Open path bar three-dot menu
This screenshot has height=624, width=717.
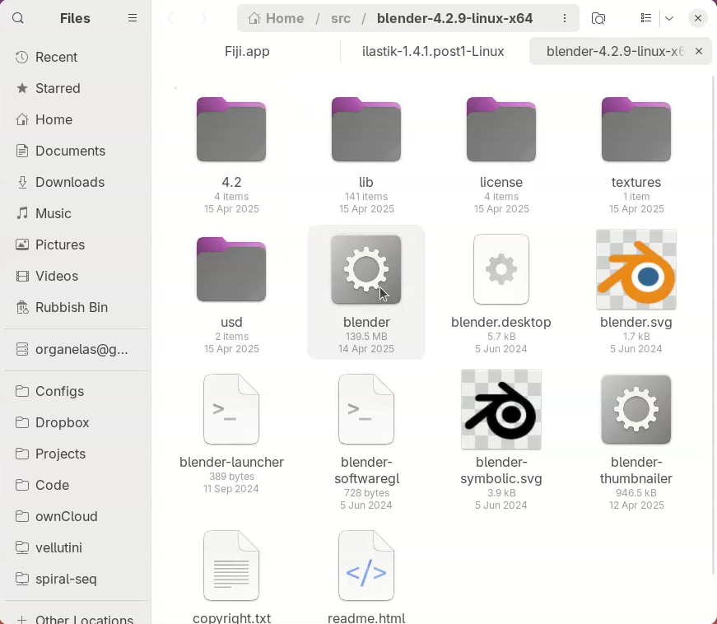click(565, 18)
